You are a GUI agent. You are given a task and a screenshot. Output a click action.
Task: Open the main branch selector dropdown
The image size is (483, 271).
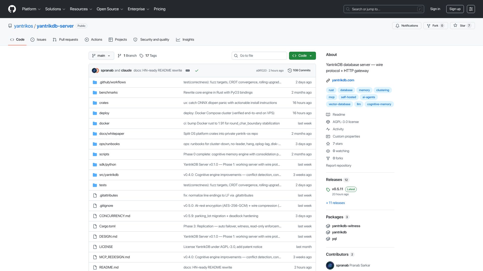click(101, 56)
